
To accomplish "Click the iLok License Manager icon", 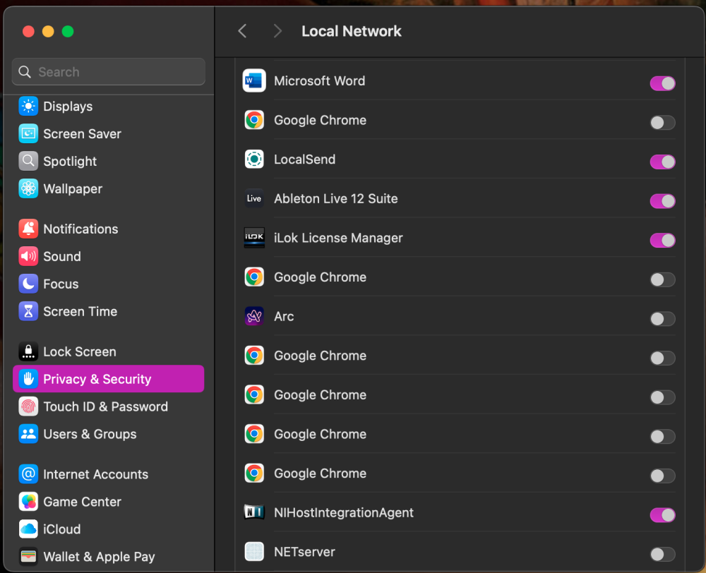I will click(254, 238).
